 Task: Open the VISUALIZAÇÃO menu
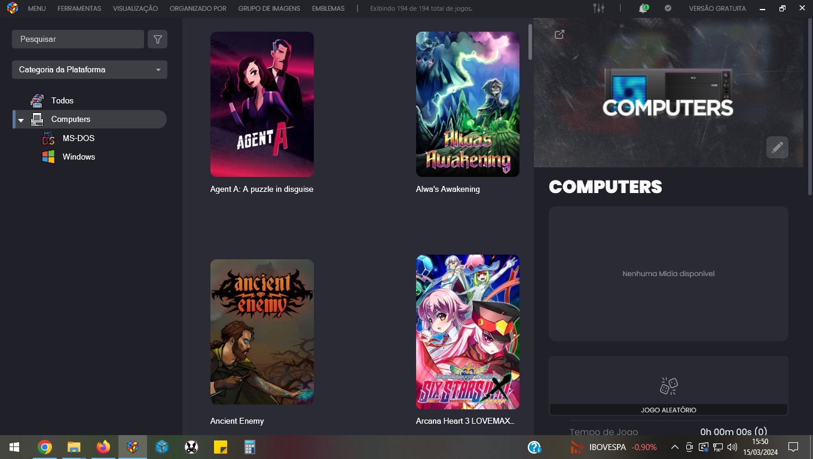tap(136, 8)
